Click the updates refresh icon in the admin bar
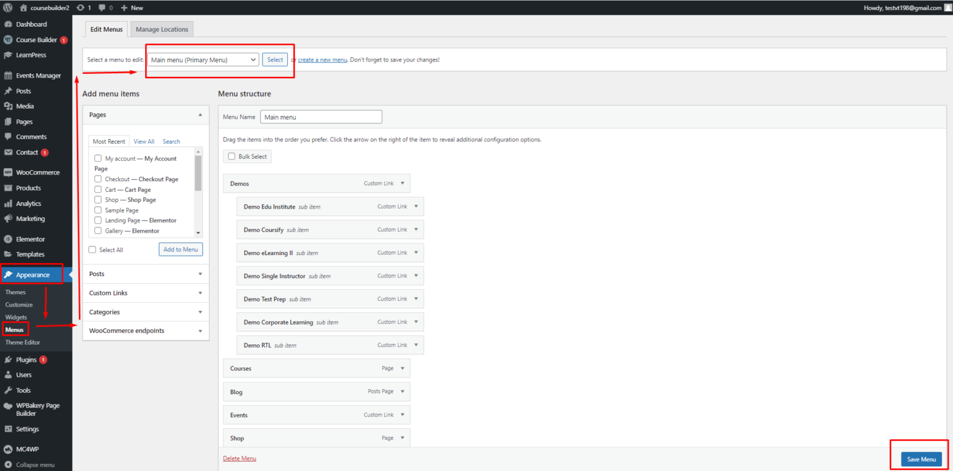 (x=80, y=7)
